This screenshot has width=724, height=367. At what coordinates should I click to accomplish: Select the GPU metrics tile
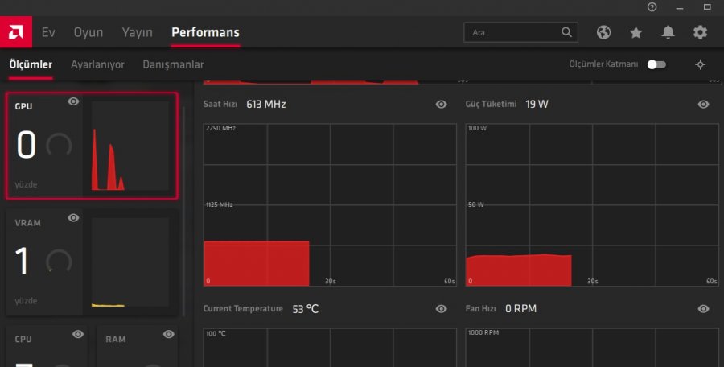[92, 146]
